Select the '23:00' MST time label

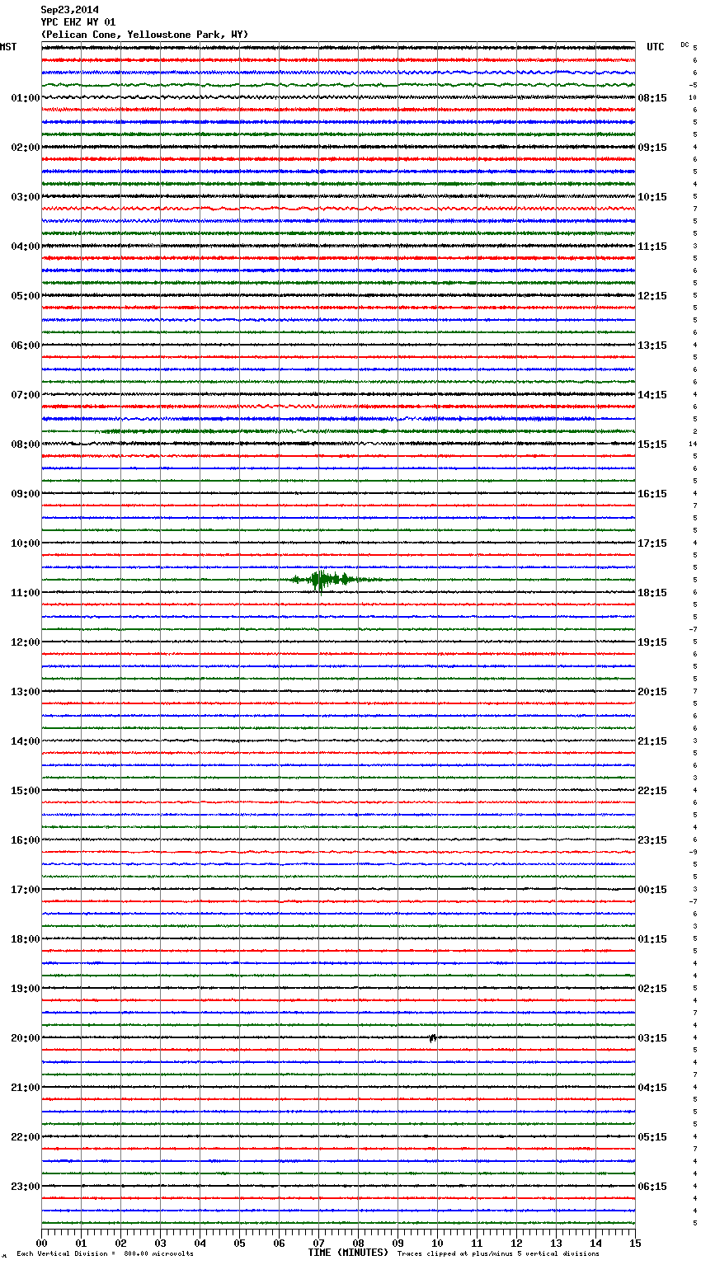[x=26, y=1187]
